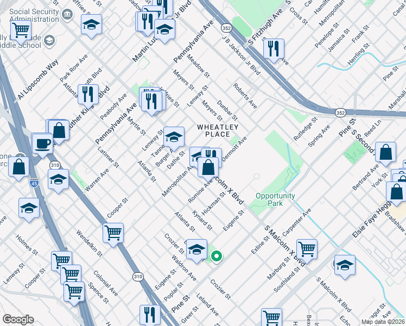The image size is (406, 326).
Task: Click the school marker next to the 310 shield
Action: coord(58,180)
